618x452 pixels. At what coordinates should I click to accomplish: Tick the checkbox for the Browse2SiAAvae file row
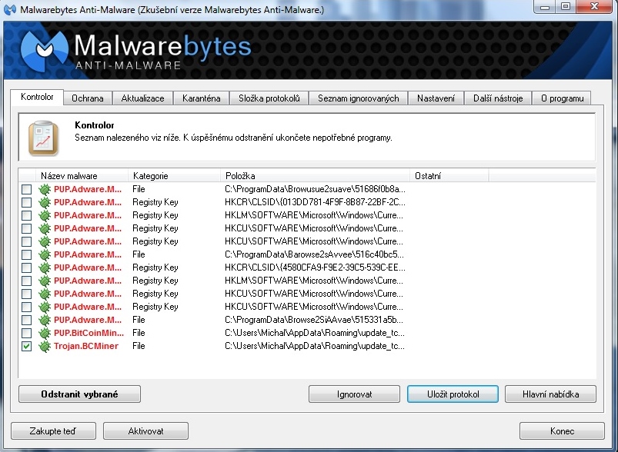click(x=26, y=320)
